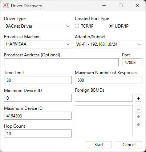Open the Driver Type dropdown

pos(37,26)
